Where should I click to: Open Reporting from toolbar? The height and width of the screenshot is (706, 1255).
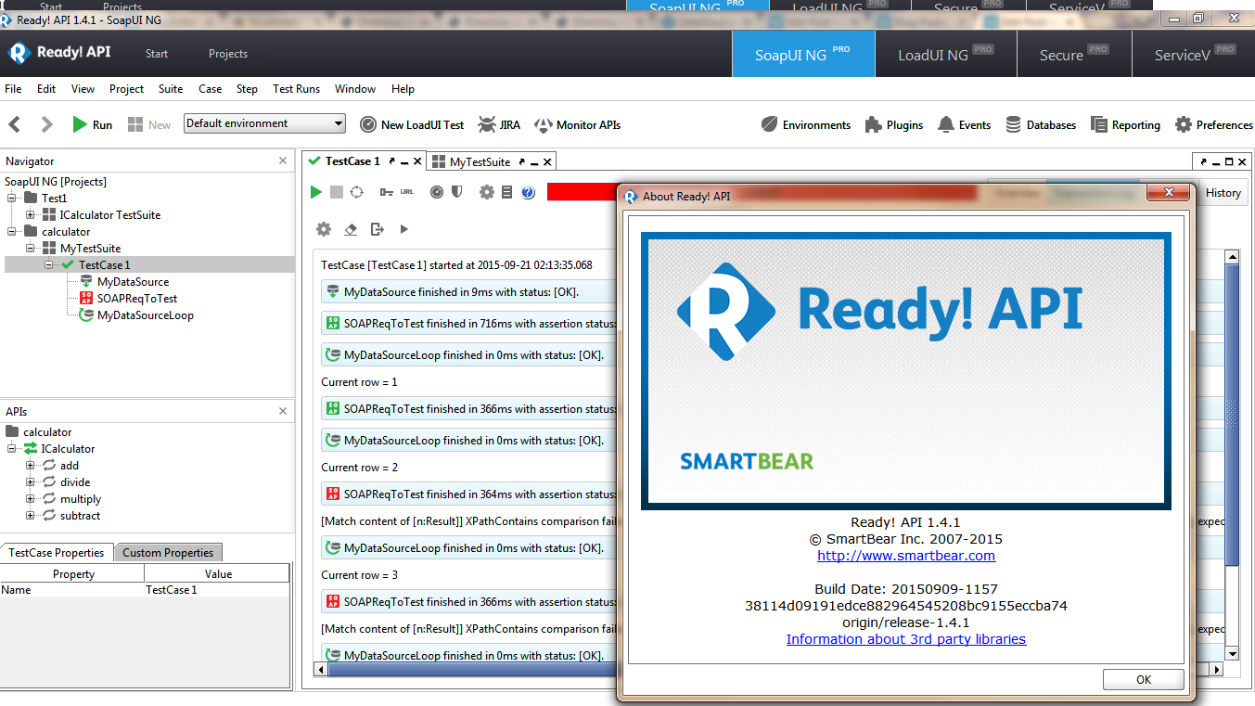[1125, 124]
